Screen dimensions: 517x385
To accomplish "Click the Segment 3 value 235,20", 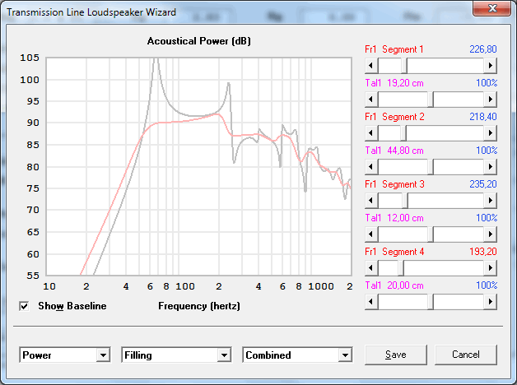I will (483, 184).
